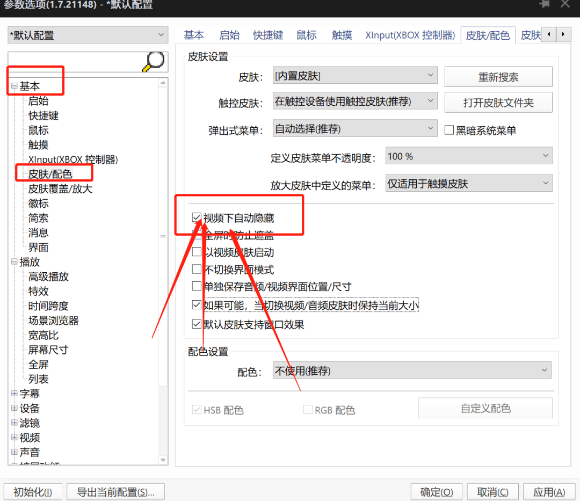
Task: Click 导出当前配置(S)... button
Action: tap(115, 492)
